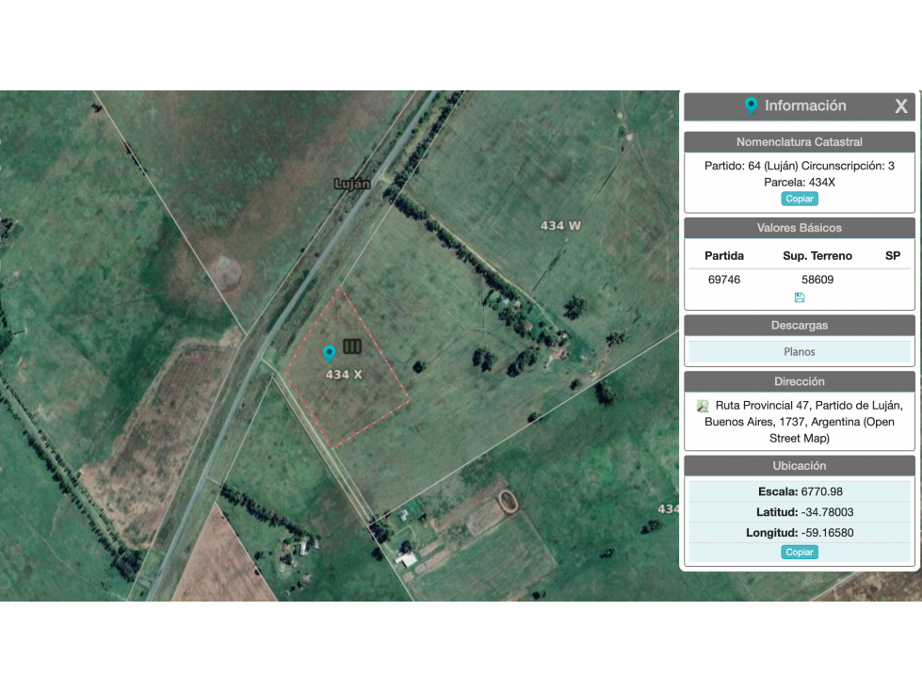This screenshot has width=922, height=691.
Task: Click the SP column header
Action: tap(893, 256)
